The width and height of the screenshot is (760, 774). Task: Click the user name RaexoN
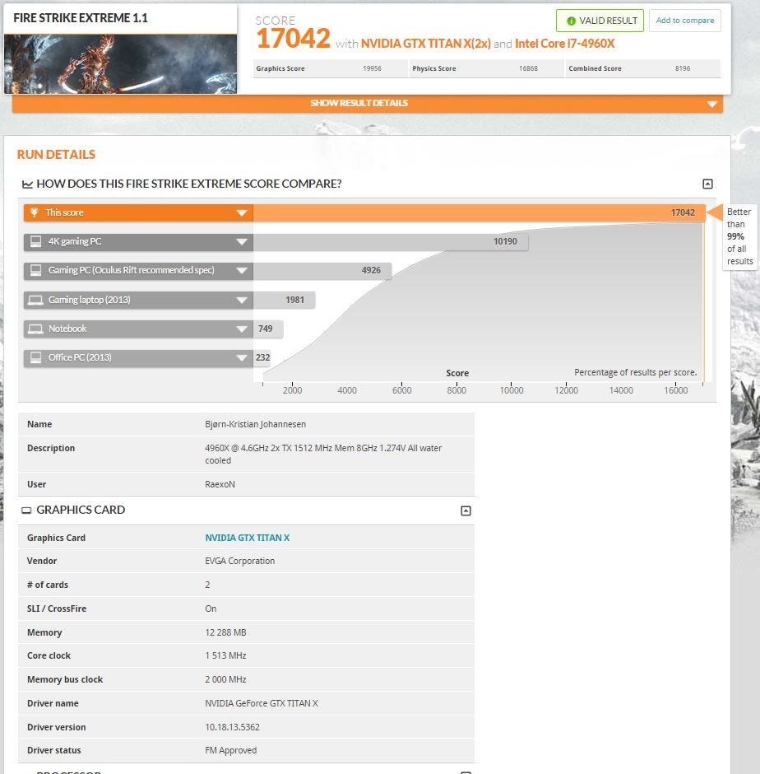coord(220,484)
